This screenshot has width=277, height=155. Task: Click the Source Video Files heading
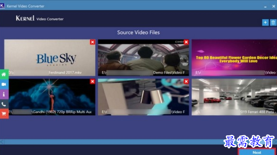[x=138, y=33]
